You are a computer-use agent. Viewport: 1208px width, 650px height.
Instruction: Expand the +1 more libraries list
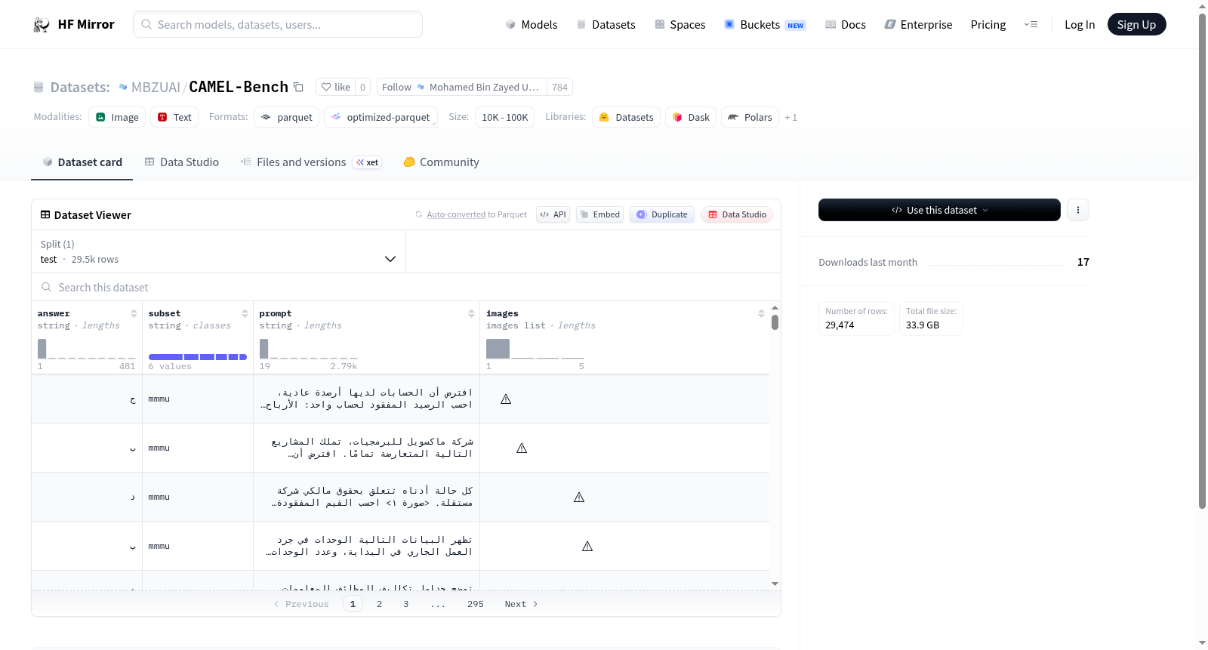(790, 118)
